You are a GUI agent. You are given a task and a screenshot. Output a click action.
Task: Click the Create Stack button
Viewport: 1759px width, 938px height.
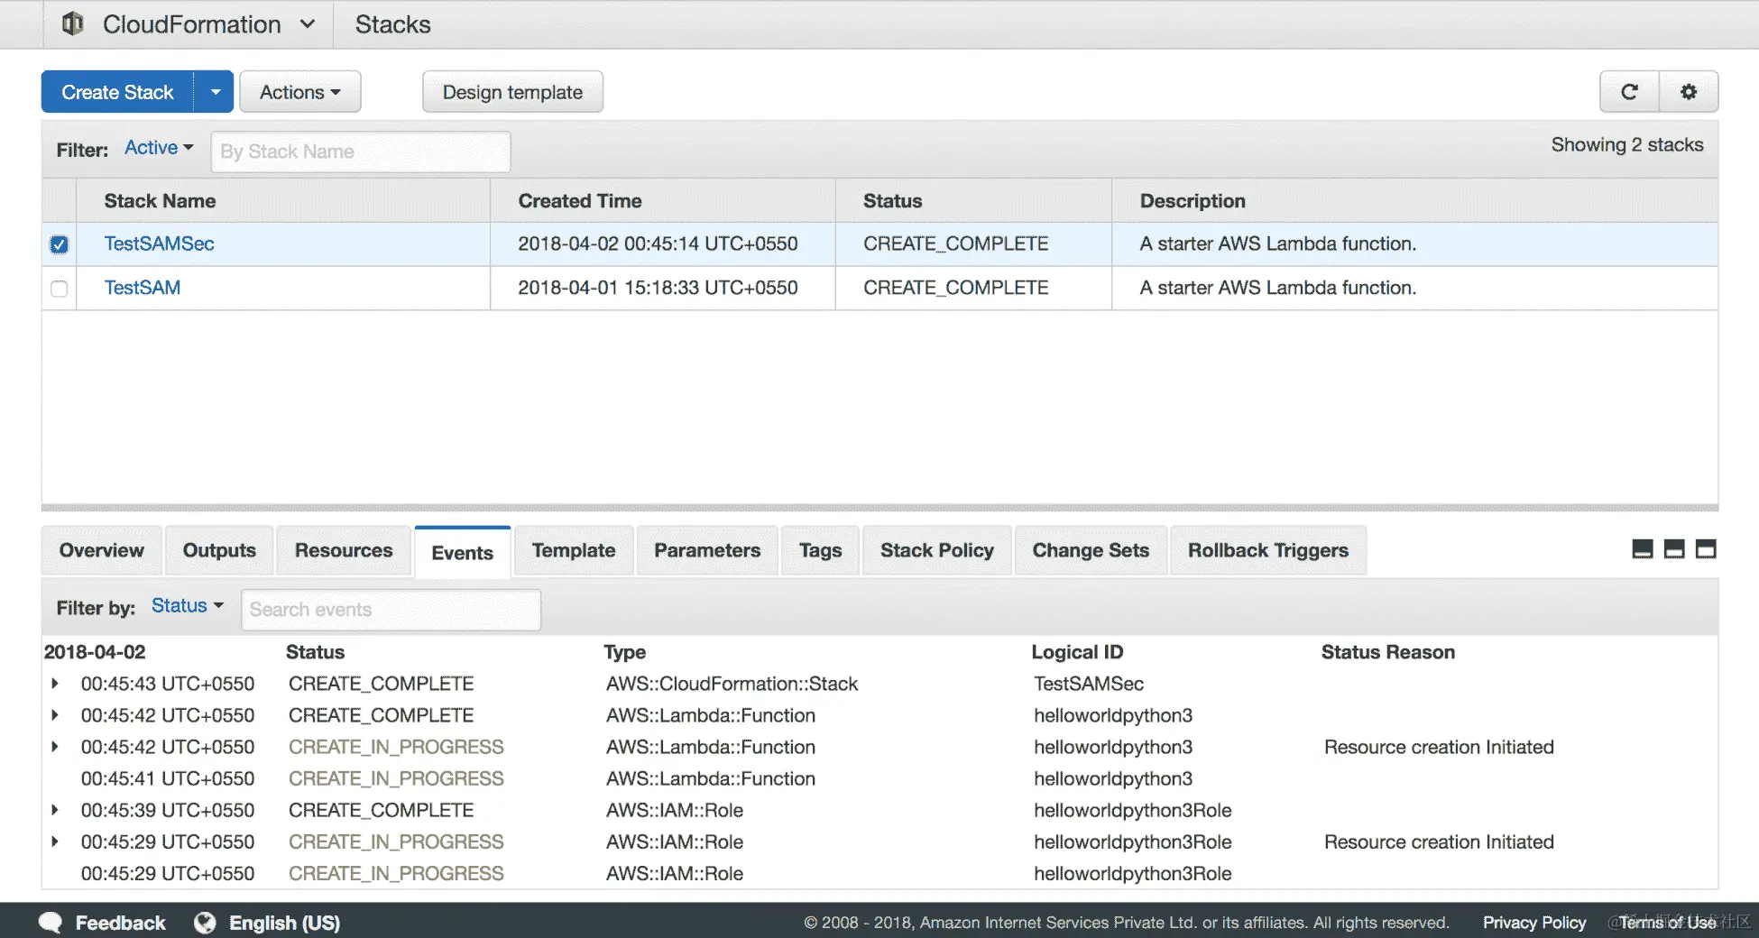(117, 92)
